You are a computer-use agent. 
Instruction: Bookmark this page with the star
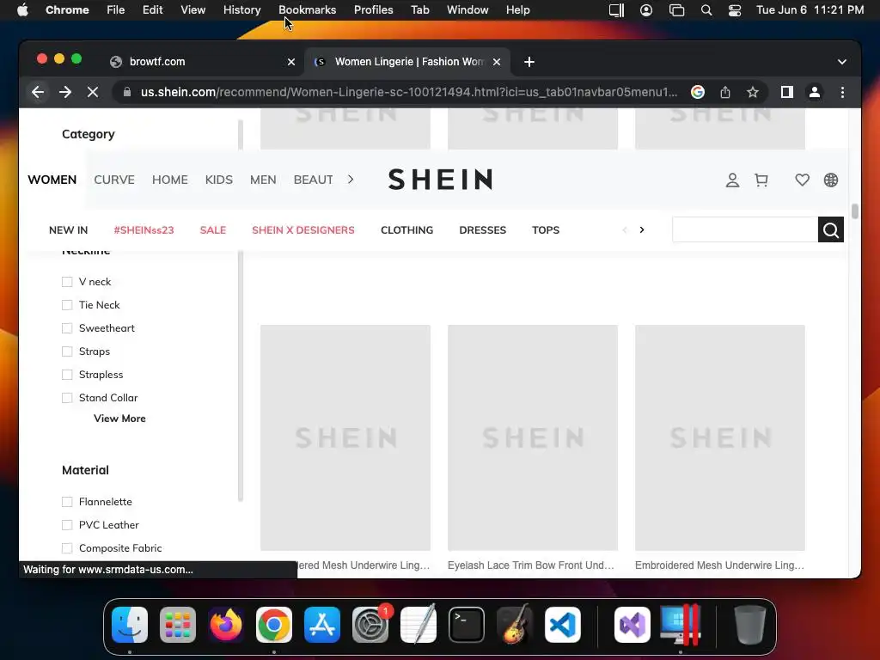tap(753, 92)
